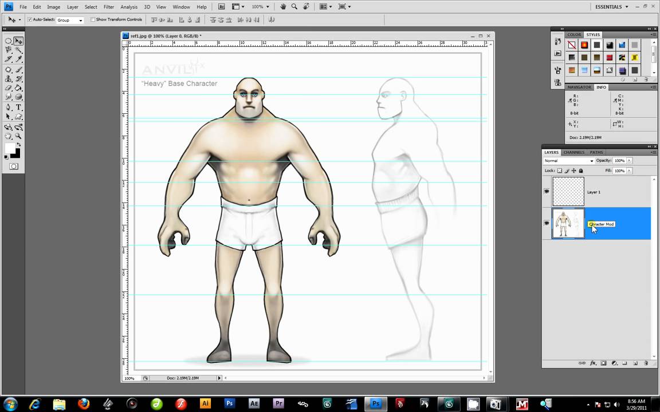The image size is (660, 412).
Task: Click the layer style fx icon in Layers panel
Action: (592, 363)
